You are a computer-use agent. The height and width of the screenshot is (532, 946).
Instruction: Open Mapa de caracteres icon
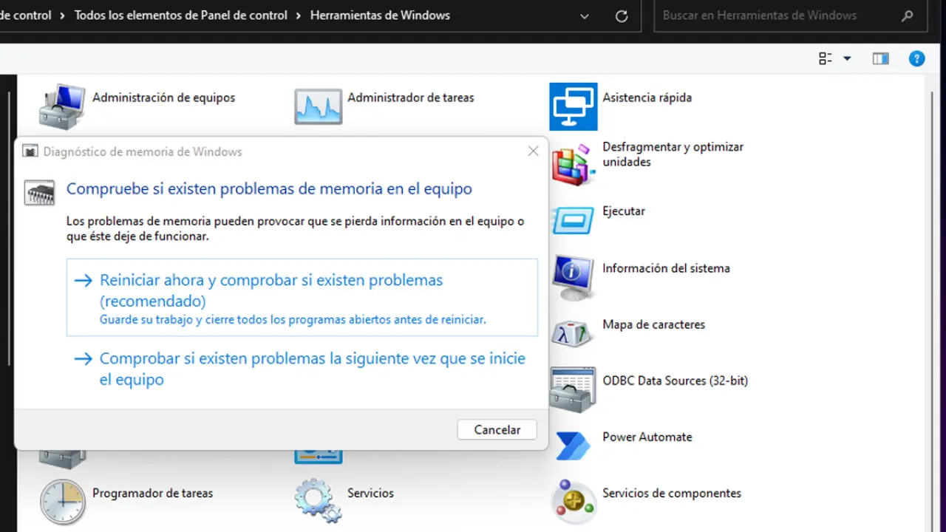click(573, 332)
